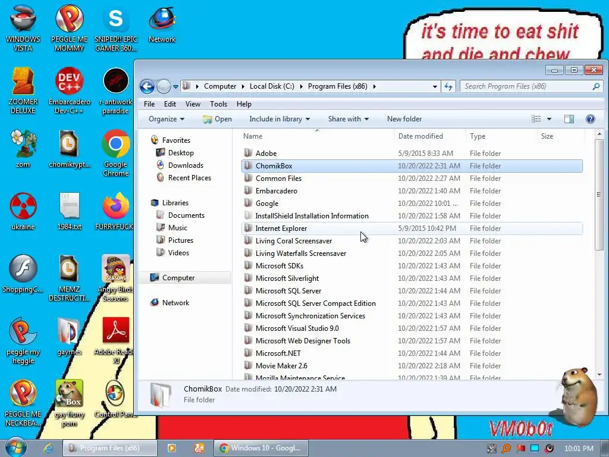Select the Internet Explorer folder row
Image resolution: width=609 pixels, height=457 pixels.
point(412,228)
